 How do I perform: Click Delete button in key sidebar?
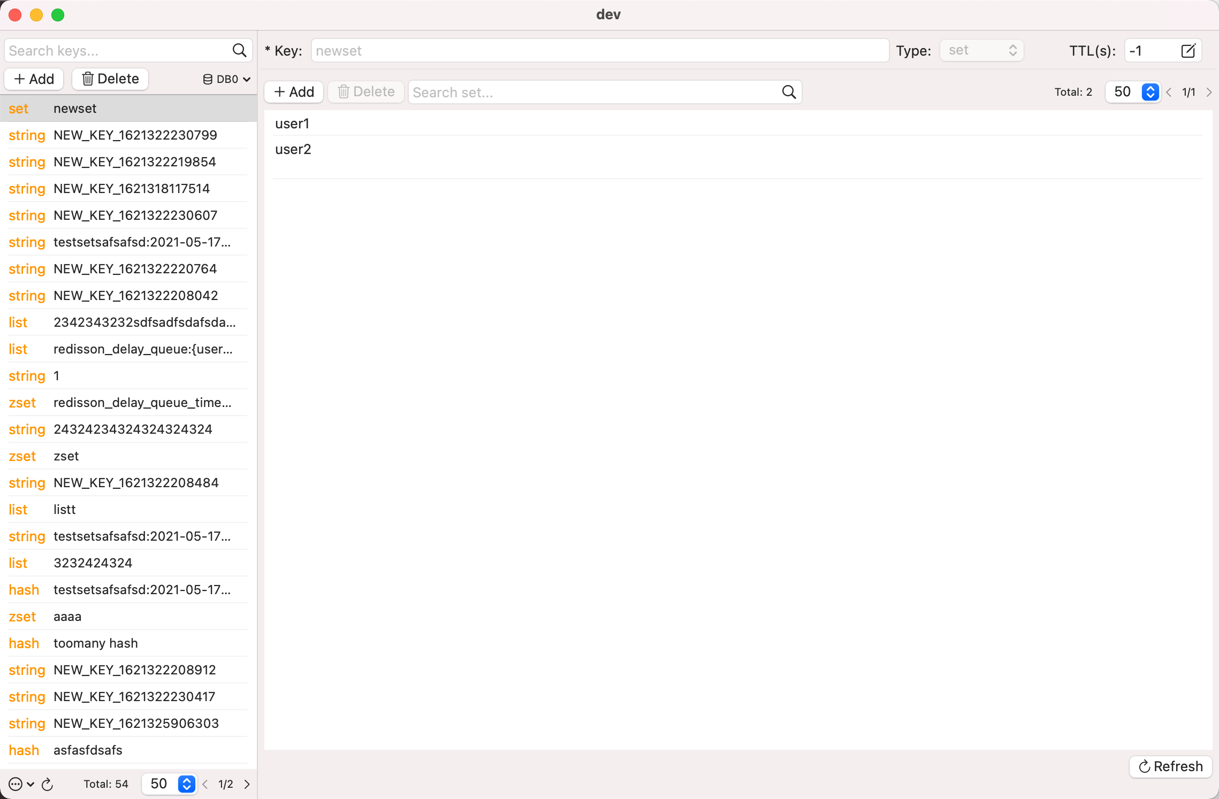point(110,79)
